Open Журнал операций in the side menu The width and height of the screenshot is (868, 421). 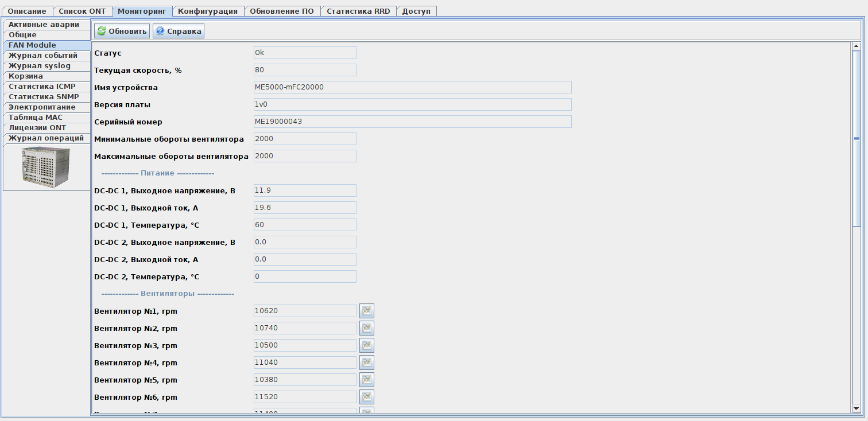click(x=47, y=138)
